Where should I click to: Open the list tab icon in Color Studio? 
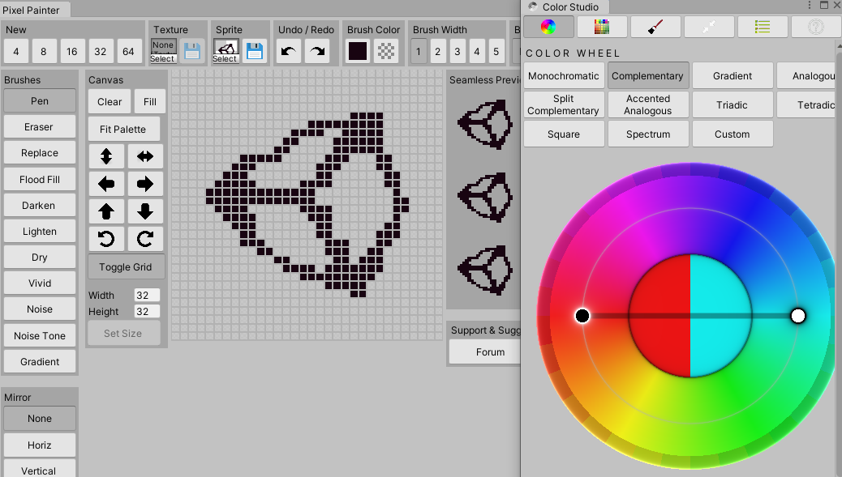click(x=763, y=26)
